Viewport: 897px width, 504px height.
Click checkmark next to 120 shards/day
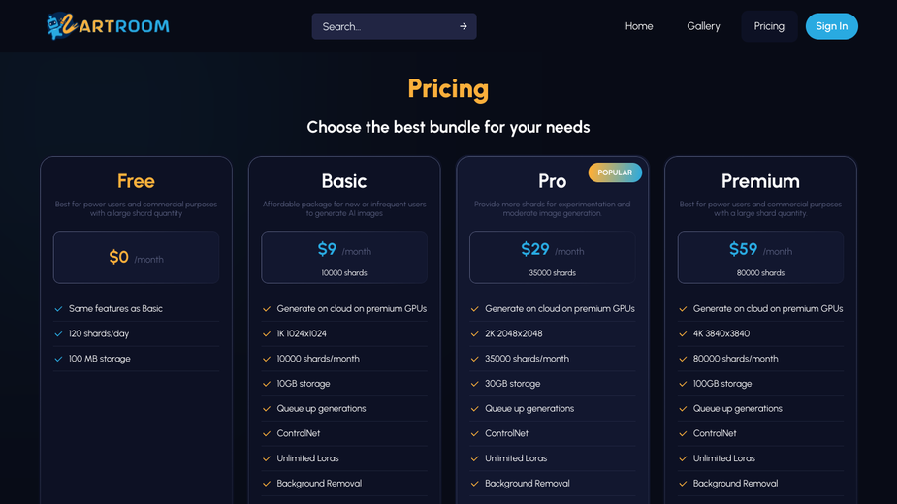click(x=58, y=333)
